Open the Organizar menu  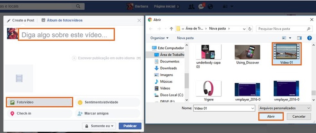159,38
